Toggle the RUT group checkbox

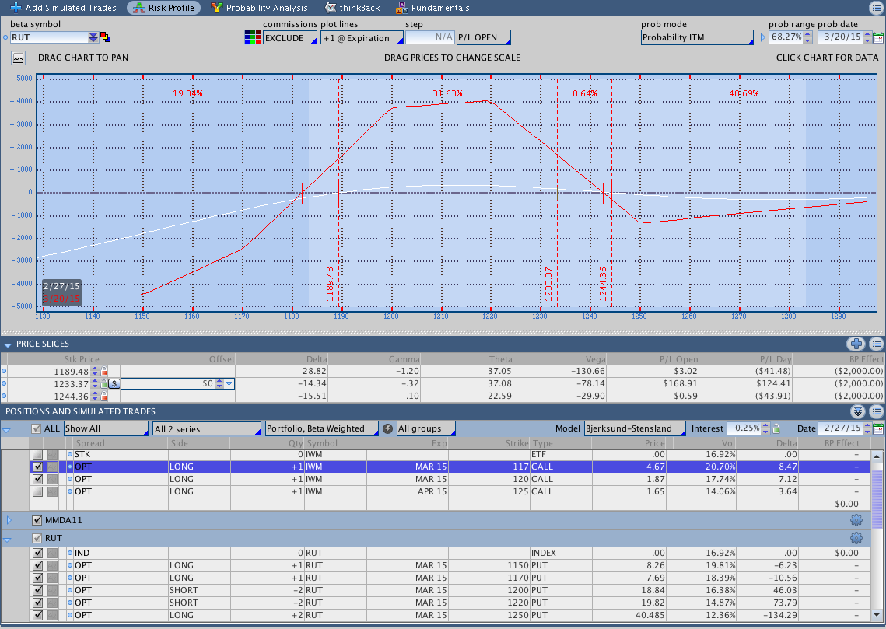tap(37, 538)
